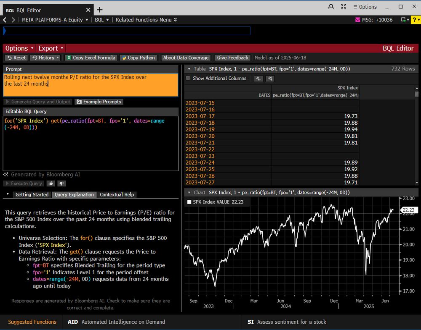This screenshot has width=421, height=330.
Task: Open Example Prompts
Action: pyautogui.click(x=99, y=102)
